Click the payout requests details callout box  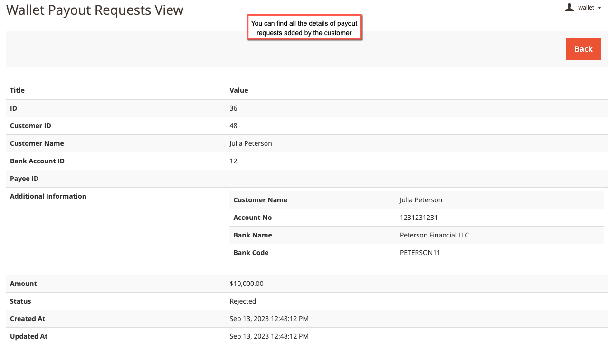(x=304, y=28)
